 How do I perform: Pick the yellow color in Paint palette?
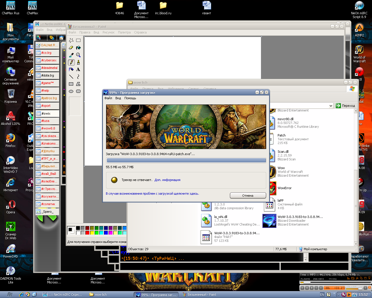coord(92,233)
